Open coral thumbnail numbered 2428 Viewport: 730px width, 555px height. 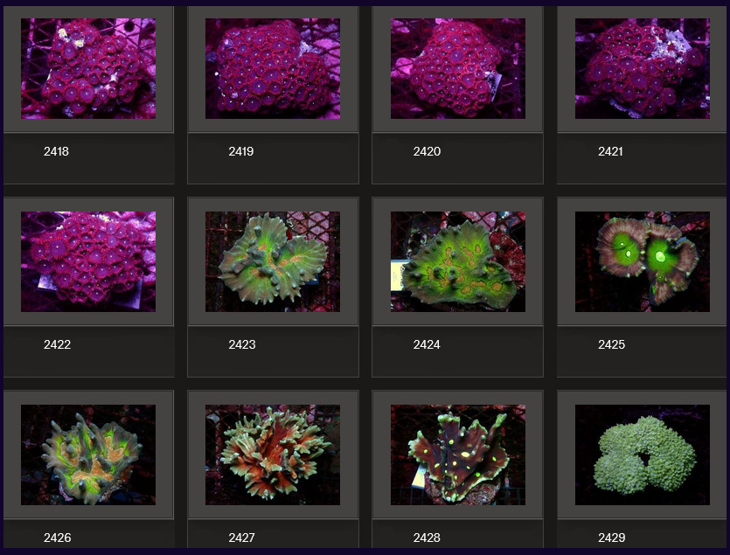[x=458, y=454]
